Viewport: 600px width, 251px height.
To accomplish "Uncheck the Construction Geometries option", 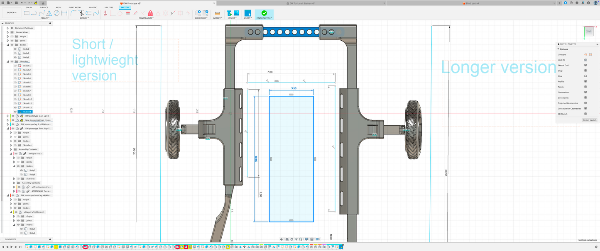I will point(585,108).
